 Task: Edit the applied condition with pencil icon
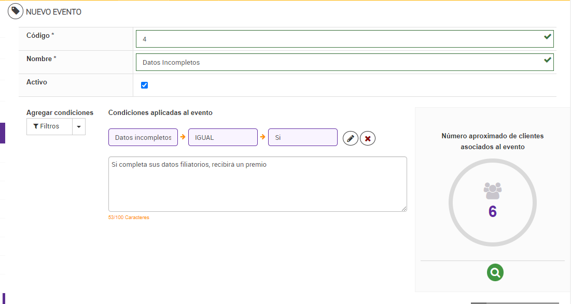tap(351, 138)
